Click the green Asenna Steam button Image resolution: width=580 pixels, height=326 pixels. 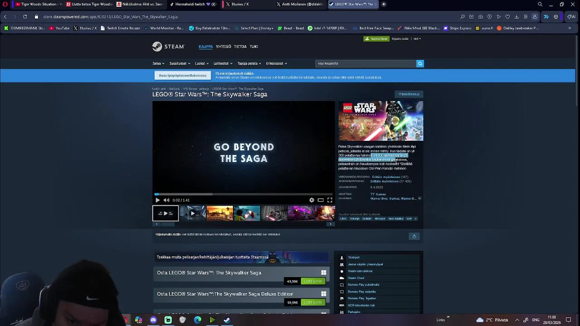click(376, 38)
